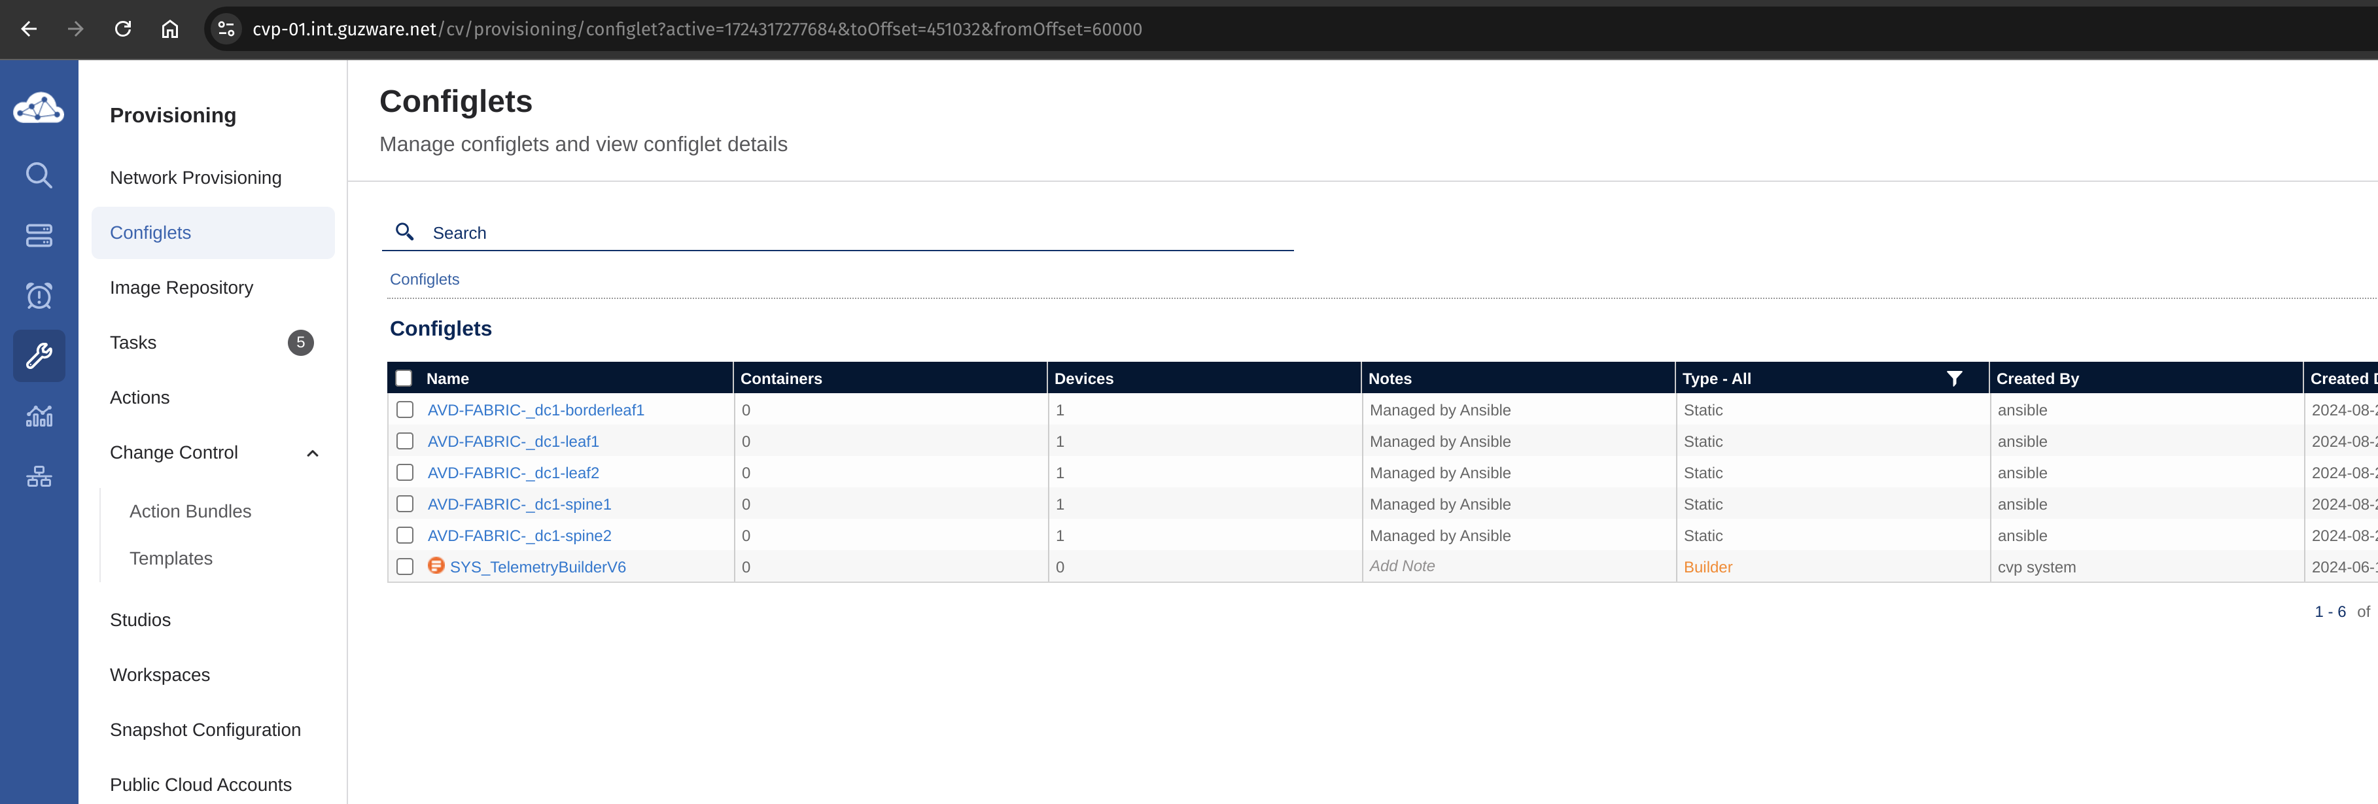Click the Static type cell in dc1-leaf1 row
The width and height of the screenshot is (2378, 804).
coord(1702,441)
